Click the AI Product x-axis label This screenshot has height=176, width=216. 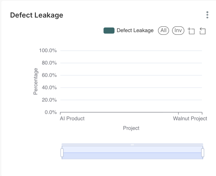tap(72, 118)
